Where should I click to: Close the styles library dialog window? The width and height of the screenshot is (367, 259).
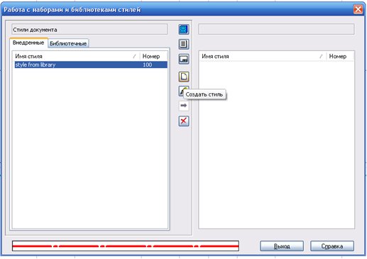tap(358, 9)
